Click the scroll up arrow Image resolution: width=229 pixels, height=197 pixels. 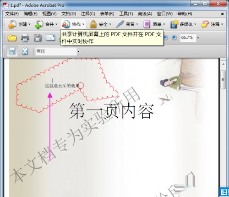point(224,64)
